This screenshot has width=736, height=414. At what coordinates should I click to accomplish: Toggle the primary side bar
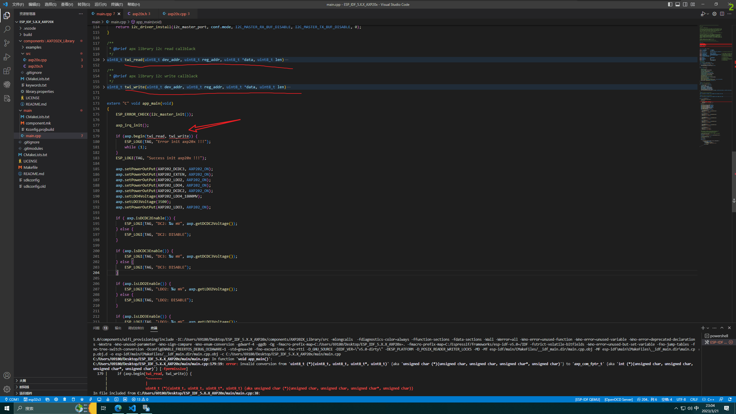coord(670,4)
